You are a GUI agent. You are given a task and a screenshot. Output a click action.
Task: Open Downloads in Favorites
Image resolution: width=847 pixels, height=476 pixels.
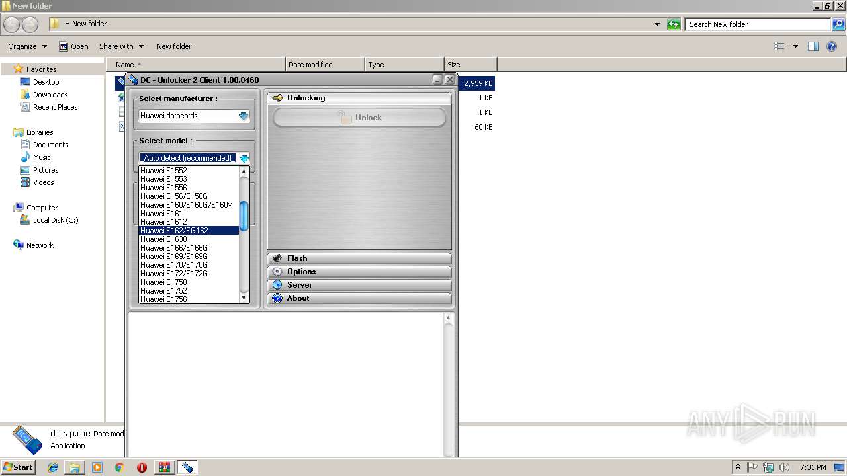click(44, 95)
